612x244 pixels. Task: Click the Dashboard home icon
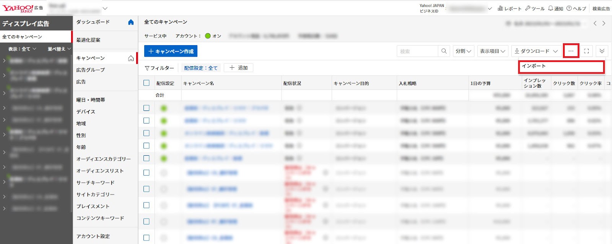131,22
